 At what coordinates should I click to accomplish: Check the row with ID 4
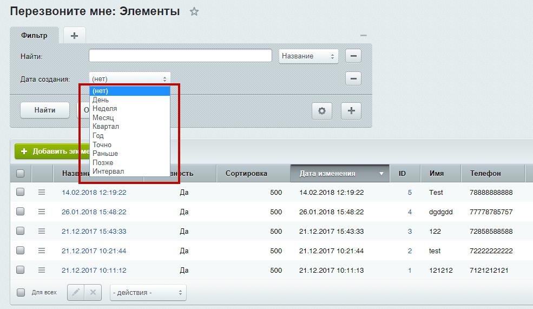(x=21, y=212)
